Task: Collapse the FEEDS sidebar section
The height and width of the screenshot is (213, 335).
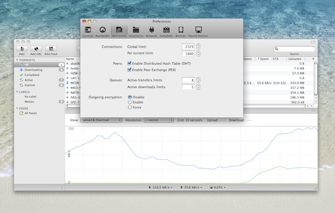Action: coord(17,108)
